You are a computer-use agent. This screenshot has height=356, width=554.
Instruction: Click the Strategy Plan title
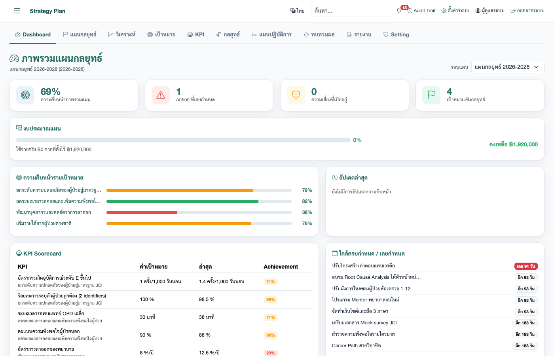tap(47, 11)
